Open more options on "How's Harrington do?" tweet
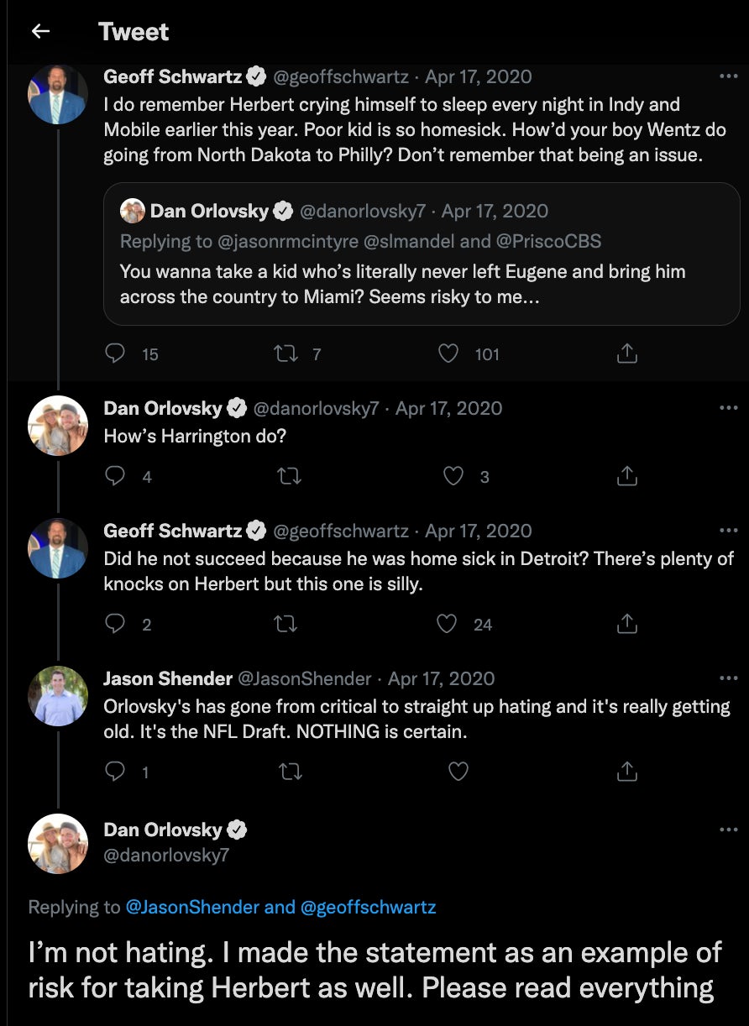This screenshot has width=749, height=1026. pos(728,407)
